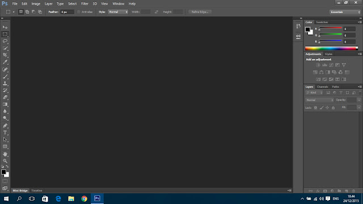Click the color spectrum ramp
Image resolution: width=363 pixels, height=204 pixels.
pos(331,48)
